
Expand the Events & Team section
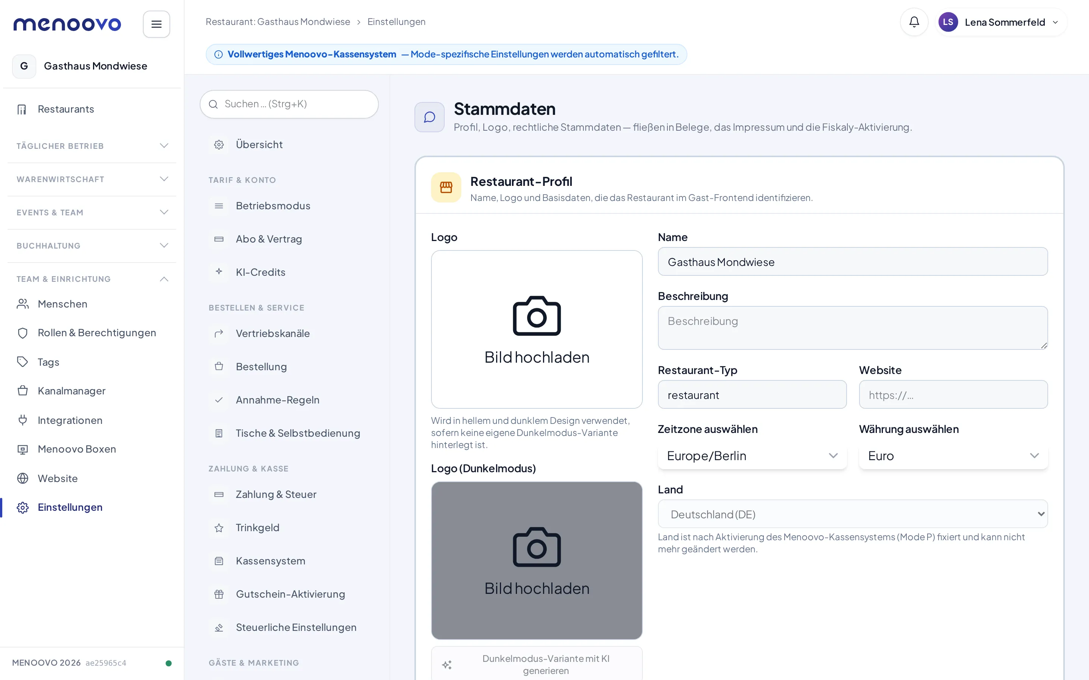[x=92, y=212]
